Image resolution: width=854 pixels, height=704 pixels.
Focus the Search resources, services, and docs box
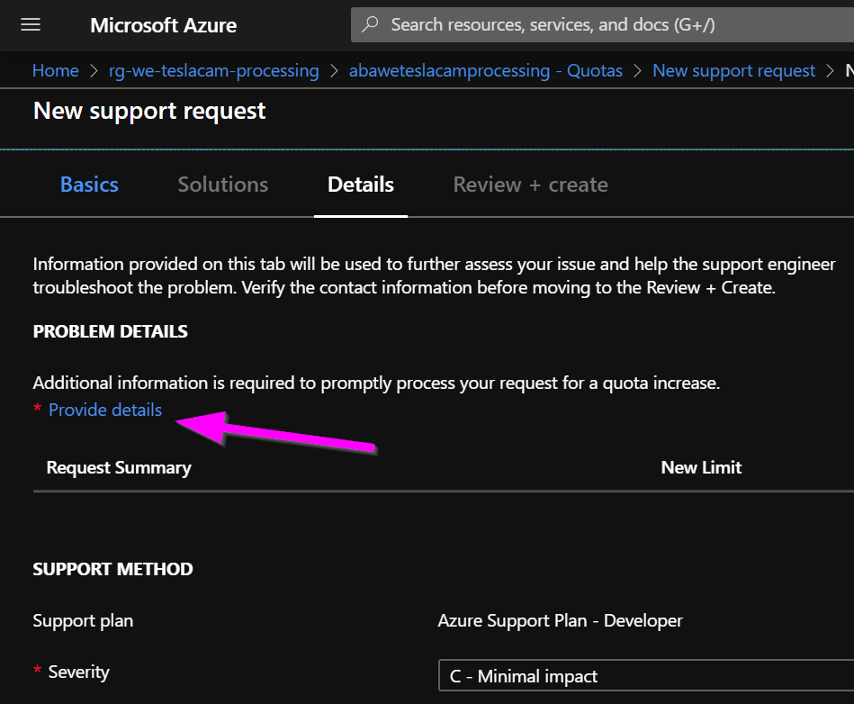click(602, 24)
